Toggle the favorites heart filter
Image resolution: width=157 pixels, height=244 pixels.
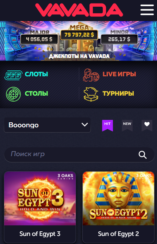147,126
